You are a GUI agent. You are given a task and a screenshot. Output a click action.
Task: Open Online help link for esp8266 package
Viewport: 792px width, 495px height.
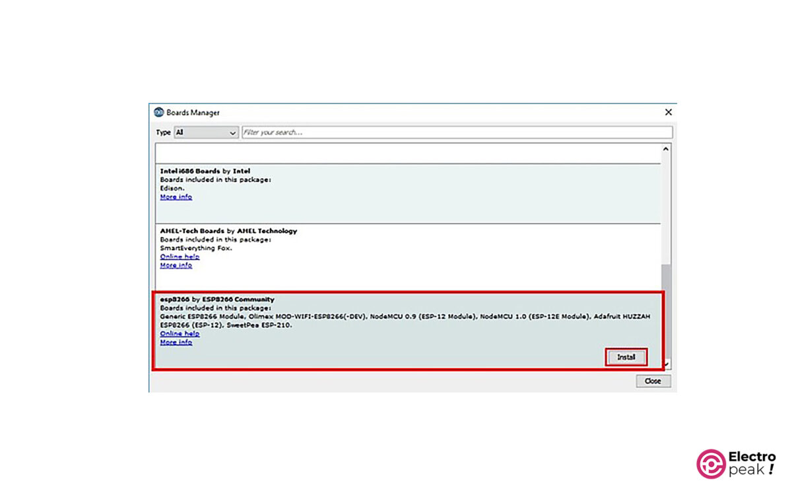(x=180, y=334)
